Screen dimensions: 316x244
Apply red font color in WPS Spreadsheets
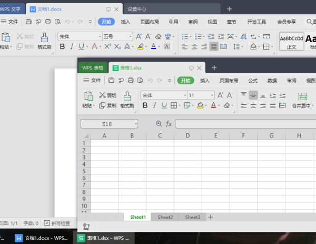tap(213, 105)
